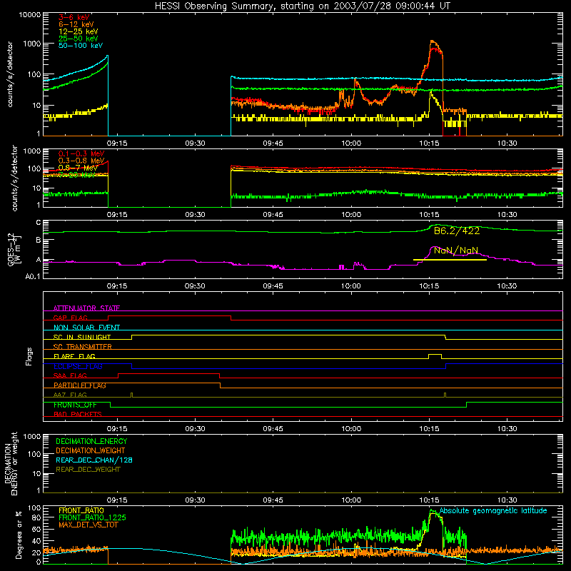The height and width of the screenshot is (571, 571).
Task: Select the DECIMATION ENERGY or weight axis label
Action: click(x=11, y=464)
